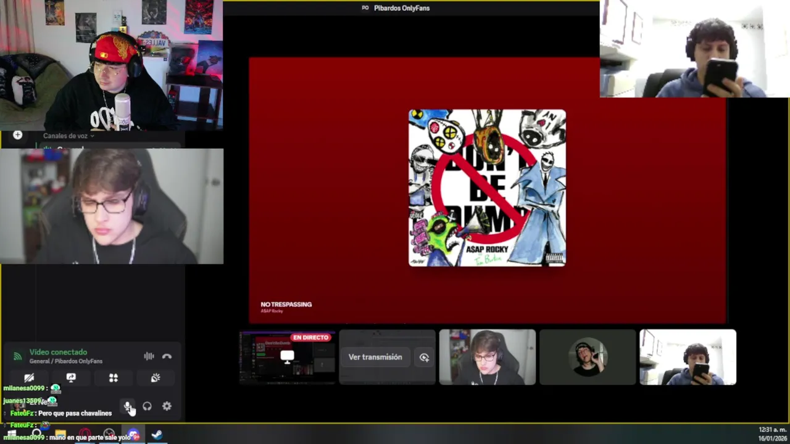Screen dimensions: 790x444
Task: Click the 'Video conectado' status text
Action: point(58,352)
